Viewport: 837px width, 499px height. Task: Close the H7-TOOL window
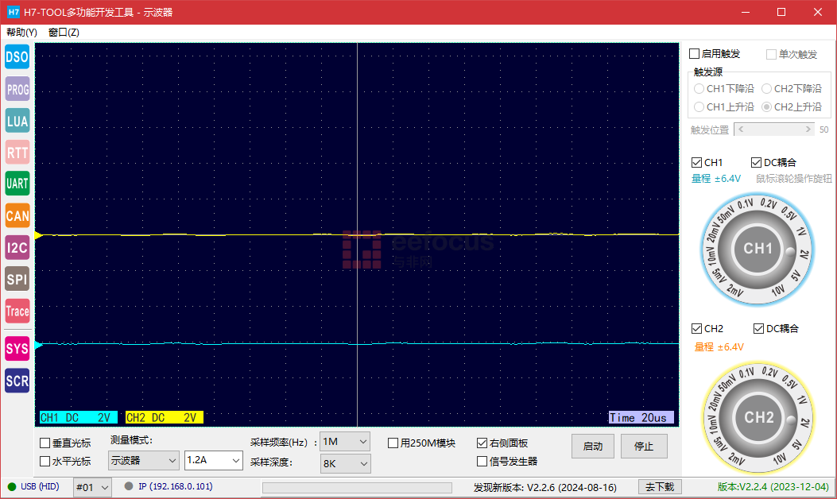pyautogui.click(x=818, y=12)
